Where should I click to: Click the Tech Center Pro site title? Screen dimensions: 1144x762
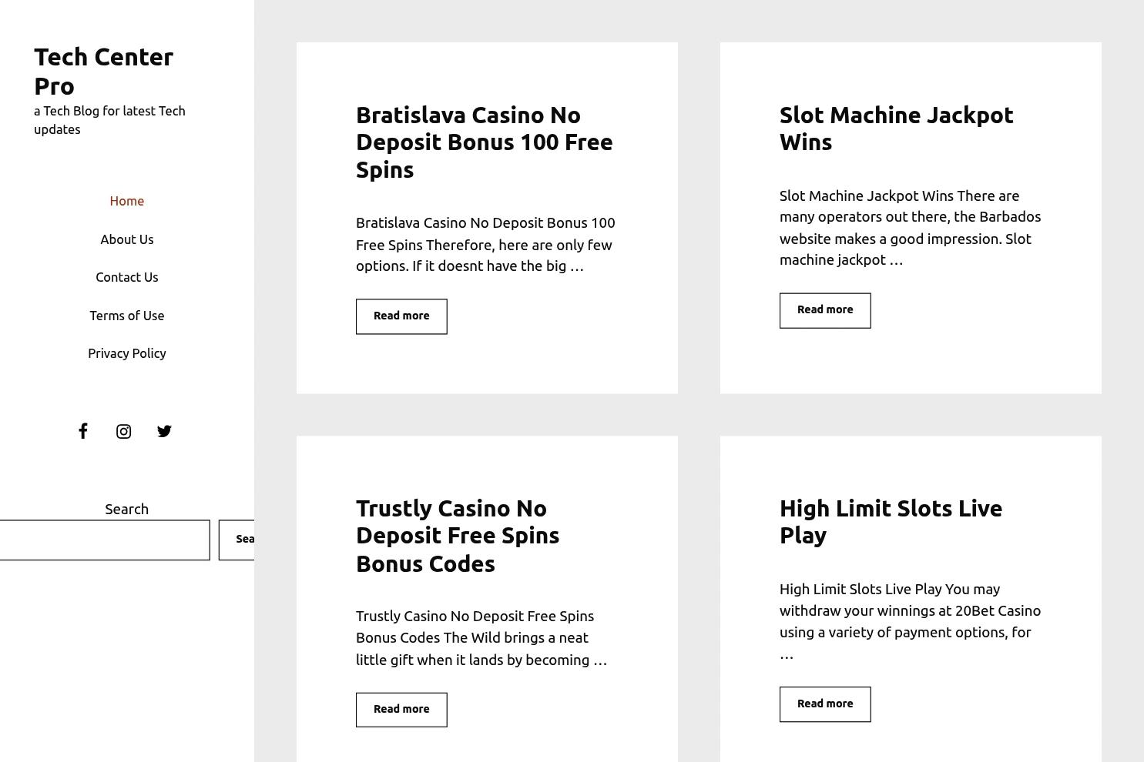pos(103,71)
